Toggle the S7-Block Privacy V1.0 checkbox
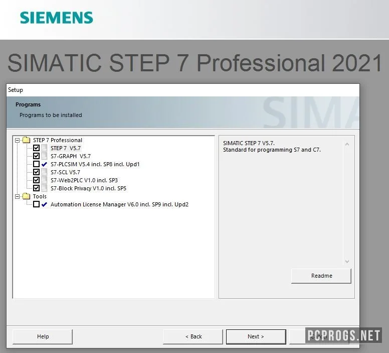 tap(36, 188)
